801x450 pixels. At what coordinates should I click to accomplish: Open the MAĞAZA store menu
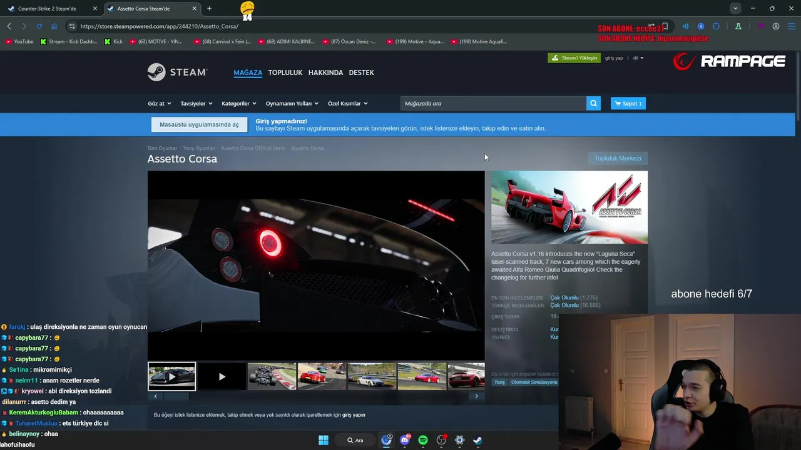coord(248,72)
